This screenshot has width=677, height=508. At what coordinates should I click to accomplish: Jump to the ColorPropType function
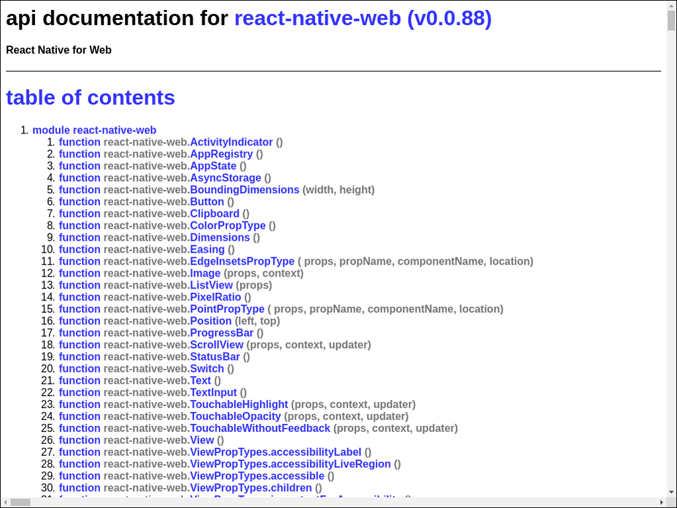click(227, 226)
